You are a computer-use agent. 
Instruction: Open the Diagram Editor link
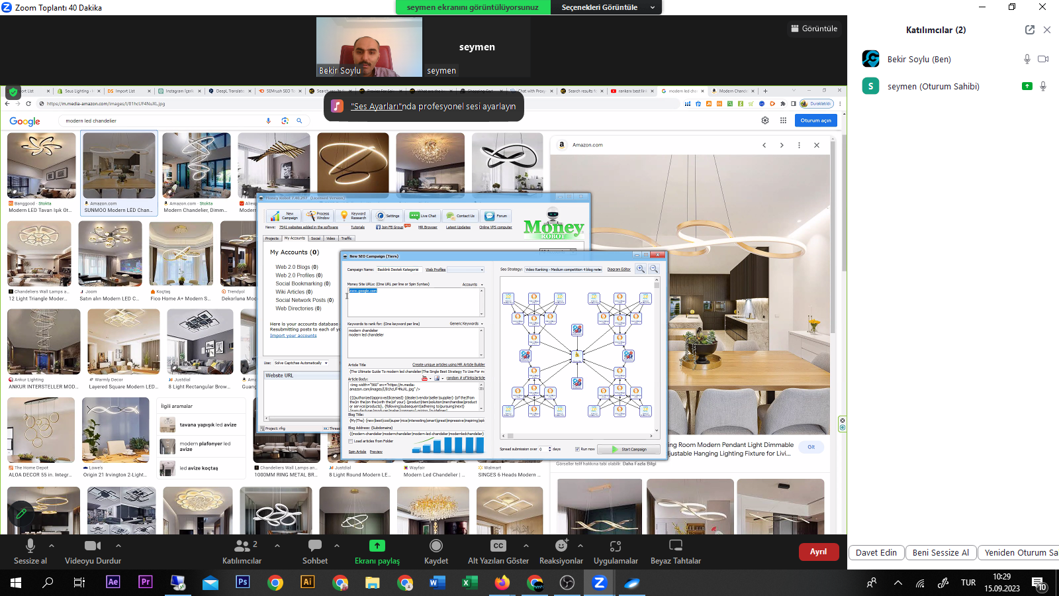tap(619, 270)
